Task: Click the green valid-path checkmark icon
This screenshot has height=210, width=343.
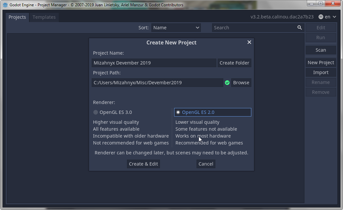Action: 227,83
